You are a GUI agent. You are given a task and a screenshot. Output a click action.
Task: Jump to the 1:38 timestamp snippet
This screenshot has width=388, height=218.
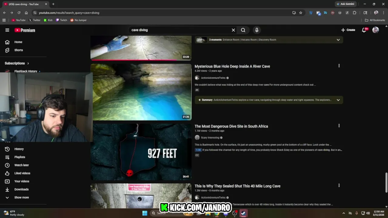coord(198,150)
